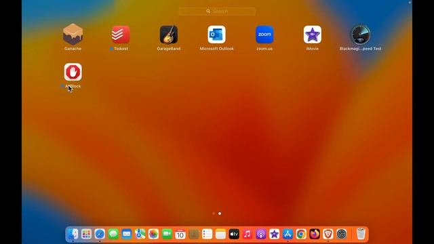Open the zoom.us app
Viewport: 434px width, 244px height.
264,35
